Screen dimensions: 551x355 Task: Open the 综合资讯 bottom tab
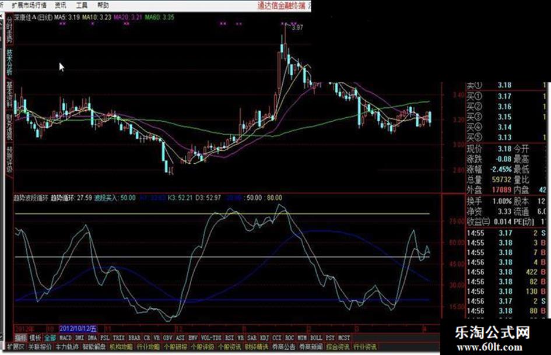coord(338,347)
